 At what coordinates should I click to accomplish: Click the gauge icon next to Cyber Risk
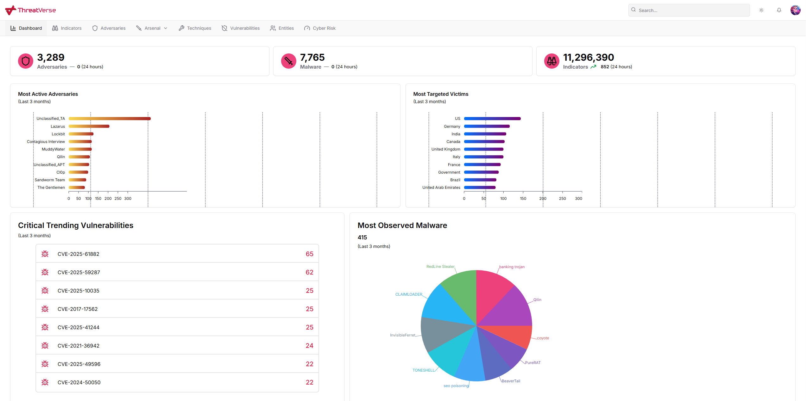[307, 28]
